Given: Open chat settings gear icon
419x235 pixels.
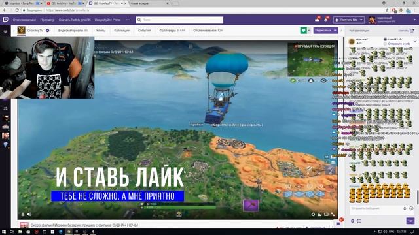Looking at the screenshot, I should pos(352,221).
